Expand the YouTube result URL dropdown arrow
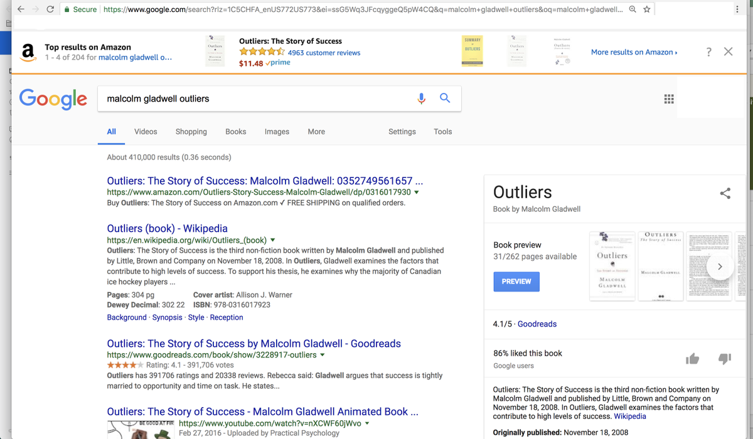Image resolution: width=753 pixels, height=439 pixels. (367, 423)
